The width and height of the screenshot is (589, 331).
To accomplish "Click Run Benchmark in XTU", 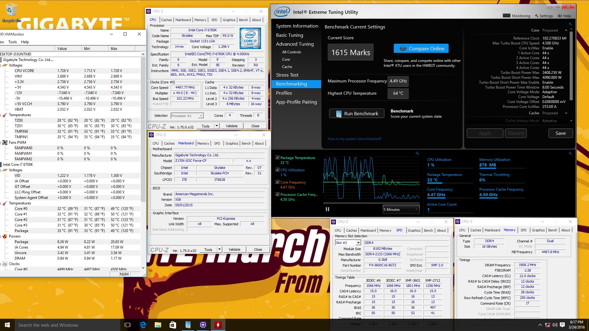I will pos(356,113).
